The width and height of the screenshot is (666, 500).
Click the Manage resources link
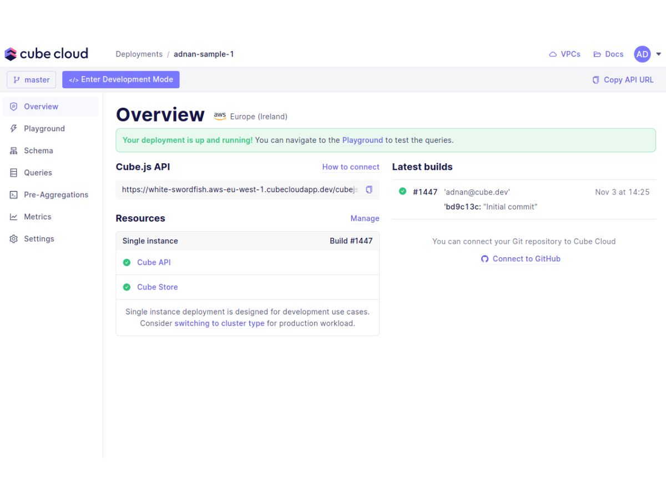pyautogui.click(x=365, y=218)
